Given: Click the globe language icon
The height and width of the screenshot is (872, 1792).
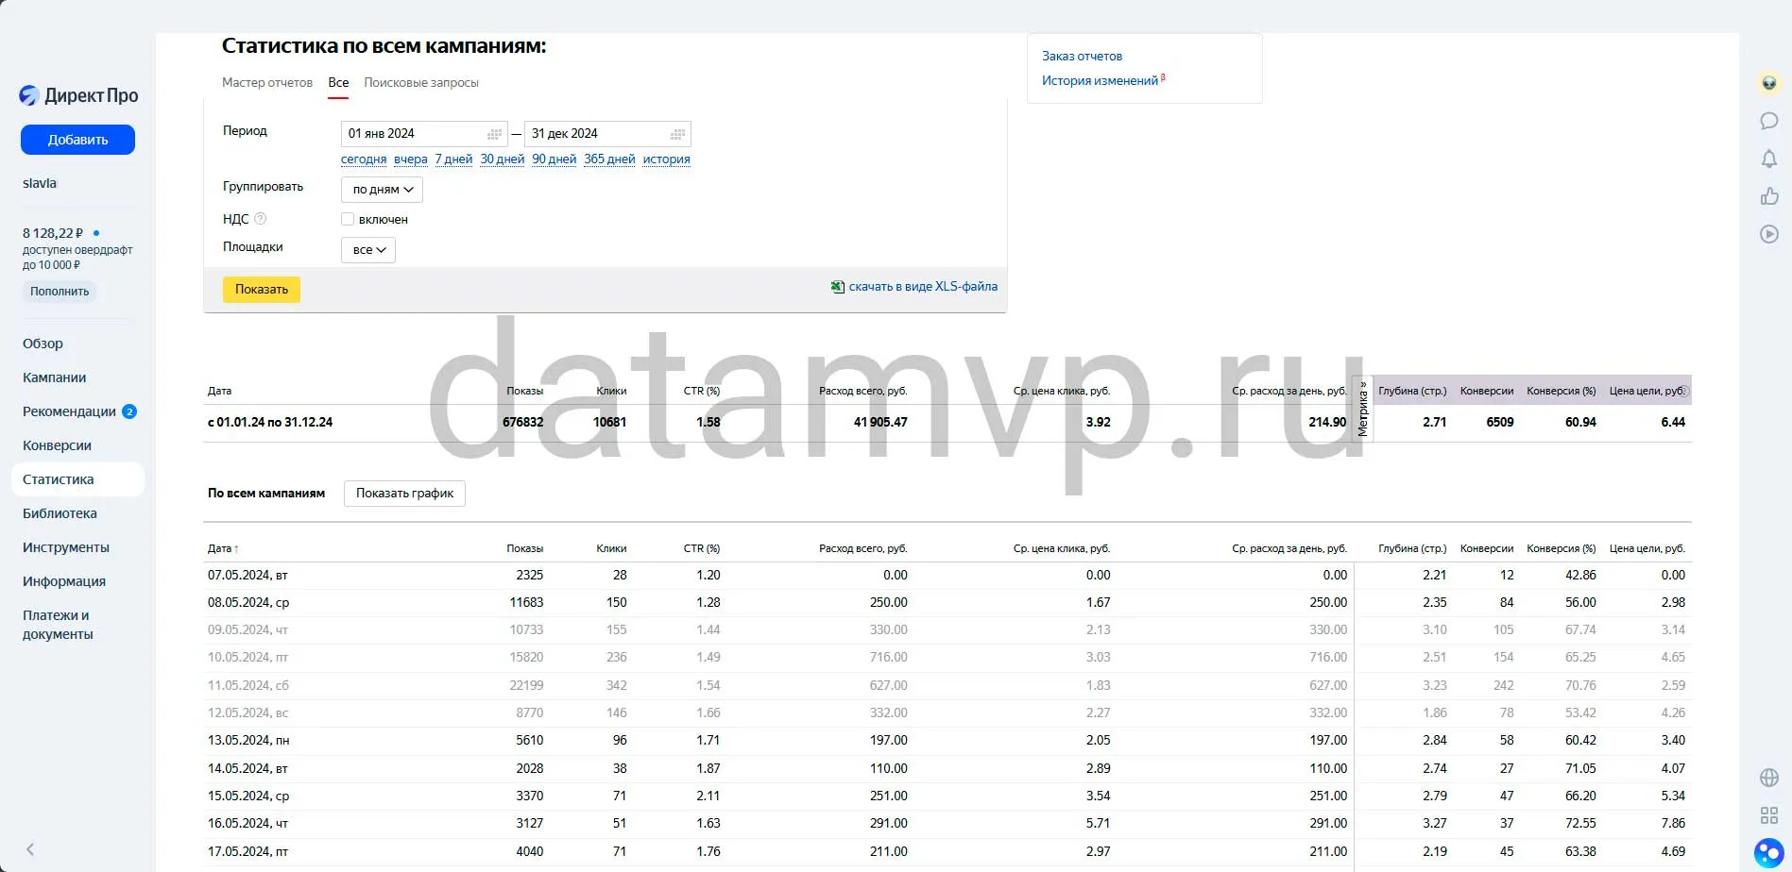Looking at the screenshot, I should 1768,778.
